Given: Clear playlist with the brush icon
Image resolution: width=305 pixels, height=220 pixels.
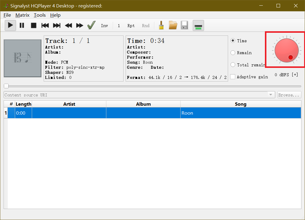Looking at the screenshot, I should 161,26.
